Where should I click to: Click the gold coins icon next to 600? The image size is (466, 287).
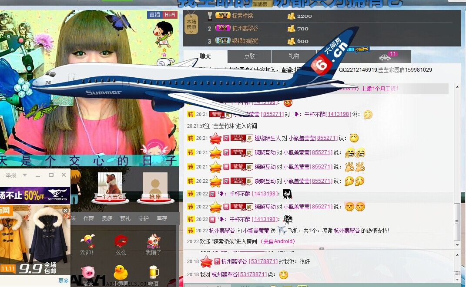tap(291, 41)
